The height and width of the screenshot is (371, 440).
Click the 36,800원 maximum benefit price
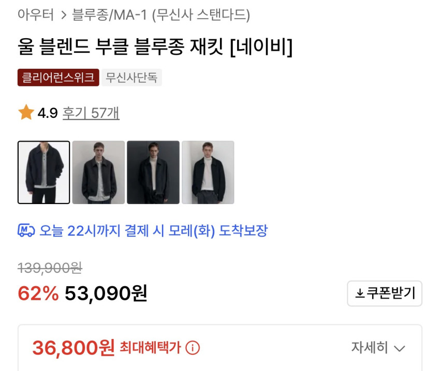click(x=73, y=348)
